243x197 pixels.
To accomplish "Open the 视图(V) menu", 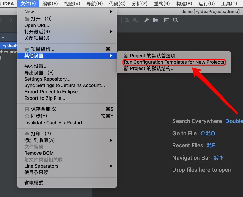I will (x=72, y=4).
